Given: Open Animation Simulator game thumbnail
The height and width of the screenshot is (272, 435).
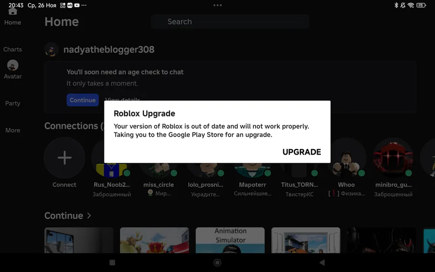Looking at the screenshot, I should (x=230, y=240).
